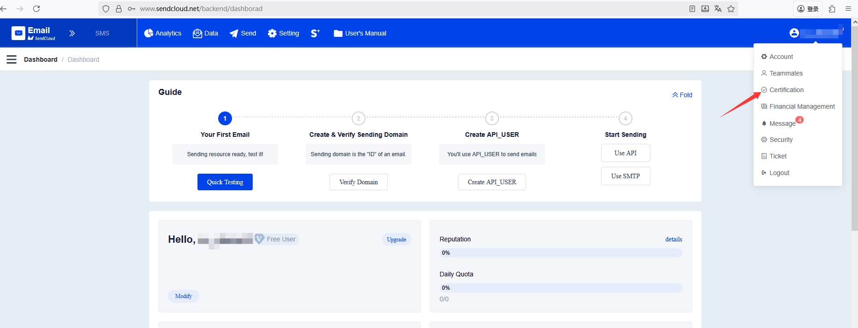Click the user avatar icon in header

[x=794, y=33]
